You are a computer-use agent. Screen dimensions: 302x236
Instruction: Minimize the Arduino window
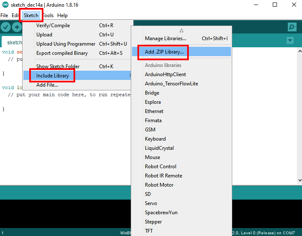click(x=256, y=5)
